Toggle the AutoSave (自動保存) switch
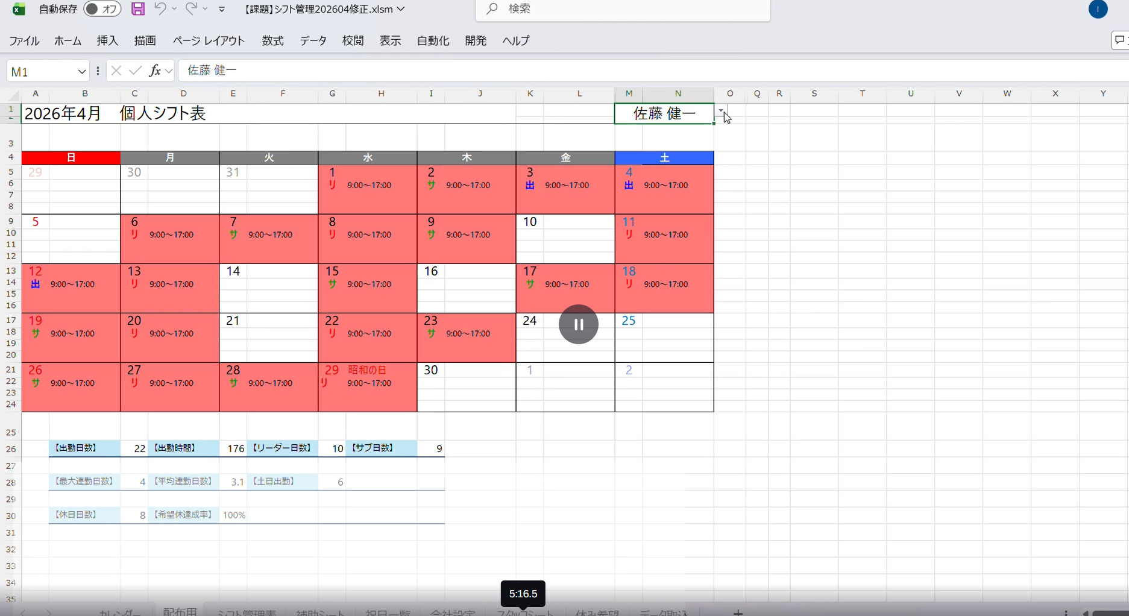1129x616 pixels. (102, 9)
